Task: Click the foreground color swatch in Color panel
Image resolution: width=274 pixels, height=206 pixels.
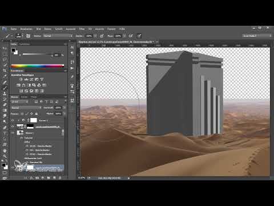Action: coord(13,50)
